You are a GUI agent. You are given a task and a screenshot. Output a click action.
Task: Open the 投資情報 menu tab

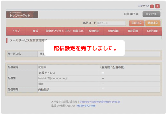click(x=113, y=31)
